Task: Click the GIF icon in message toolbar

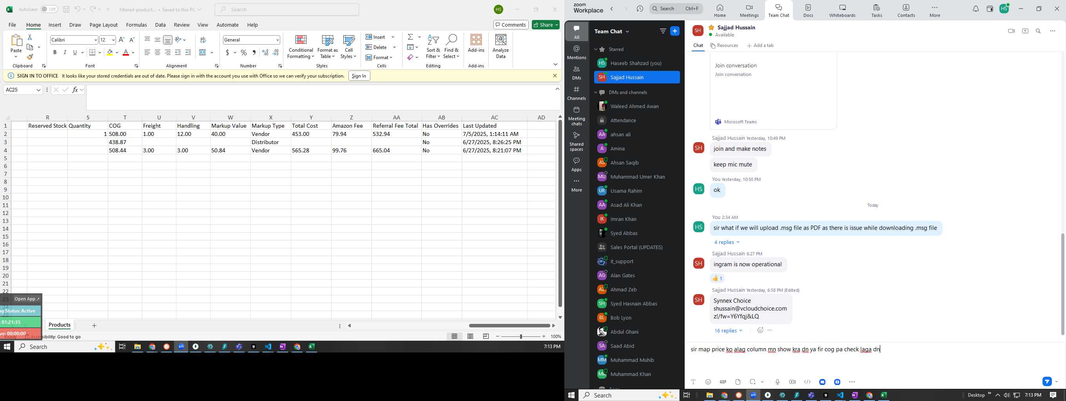Action: (x=723, y=382)
